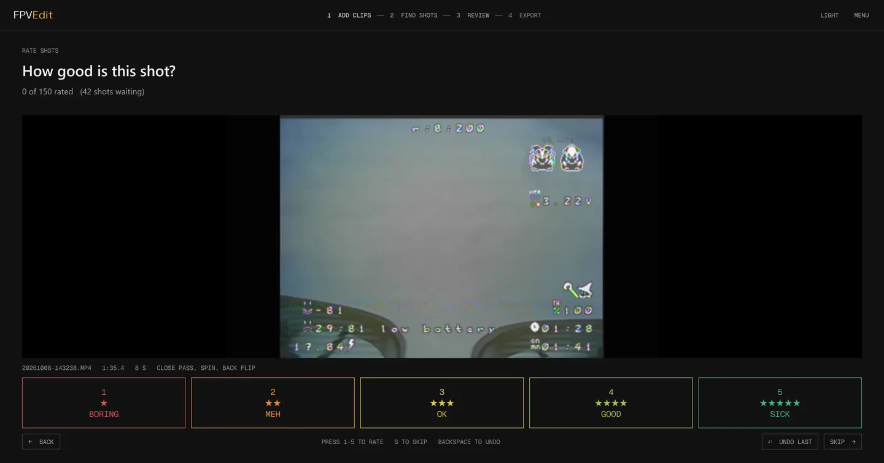The height and width of the screenshot is (463, 884).
Task: Click the '0 of 150 rated' counter
Action: pos(47,91)
